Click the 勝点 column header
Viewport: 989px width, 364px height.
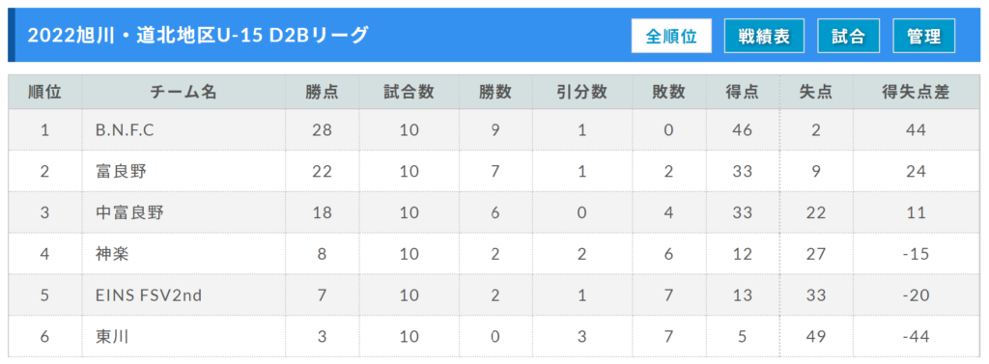click(323, 92)
